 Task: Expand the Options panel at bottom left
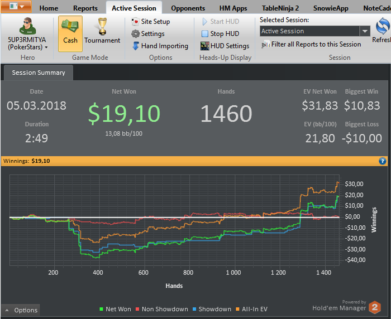point(21,310)
